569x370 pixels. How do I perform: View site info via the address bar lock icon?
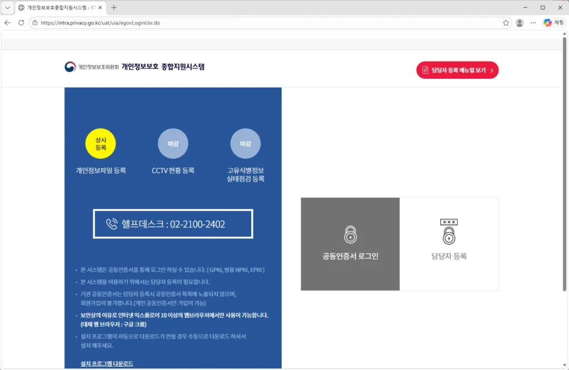tap(35, 23)
